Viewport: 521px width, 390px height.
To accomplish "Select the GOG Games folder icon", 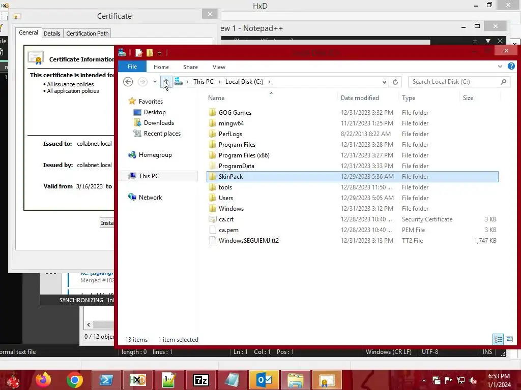I will tap(213, 112).
